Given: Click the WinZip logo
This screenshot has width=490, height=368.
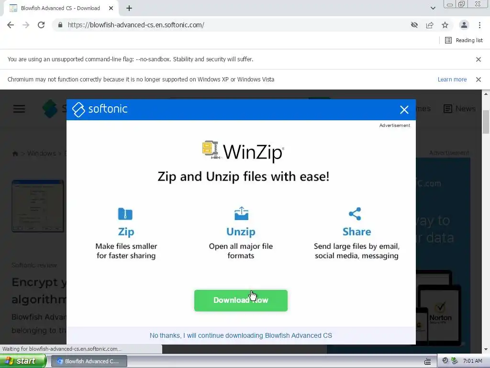Looking at the screenshot, I should 243,151.
